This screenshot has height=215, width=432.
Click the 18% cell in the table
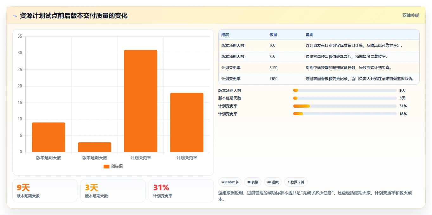click(x=273, y=79)
